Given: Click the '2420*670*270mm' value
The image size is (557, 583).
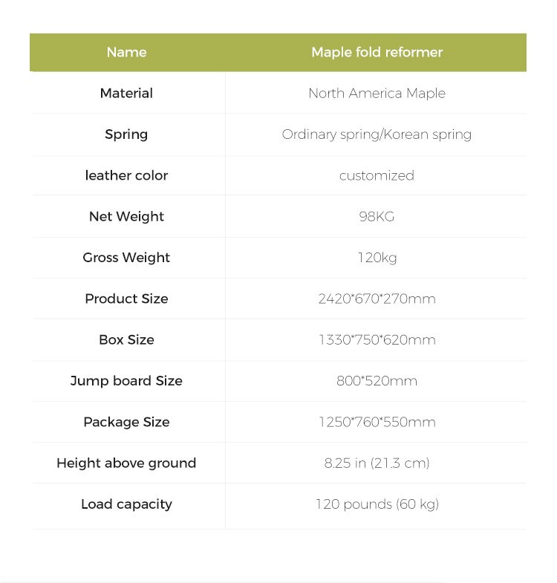Looking at the screenshot, I should (x=377, y=299).
